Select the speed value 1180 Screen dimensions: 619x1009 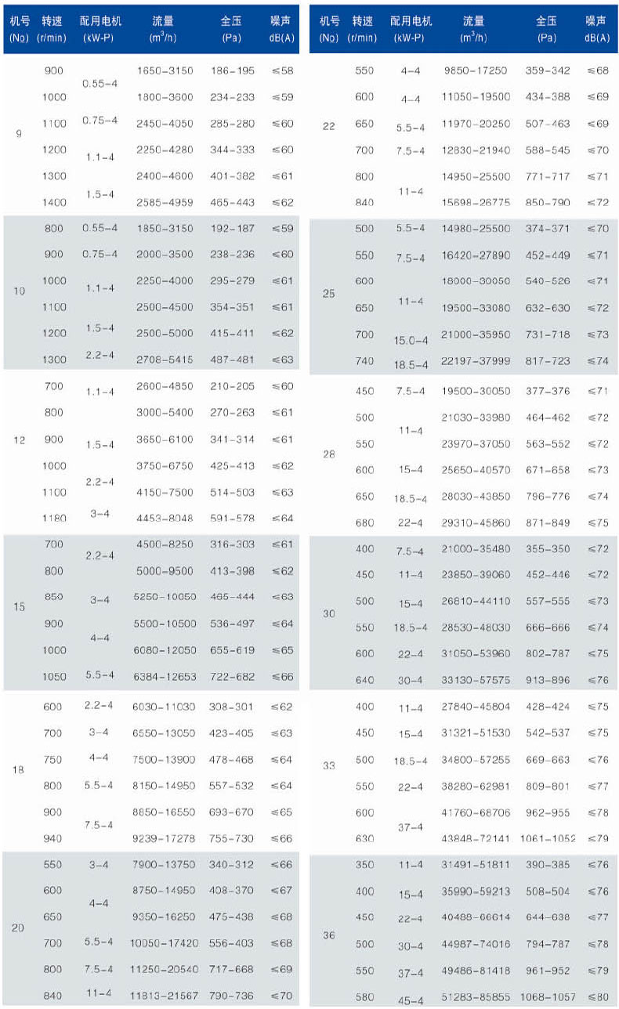pos(53,518)
